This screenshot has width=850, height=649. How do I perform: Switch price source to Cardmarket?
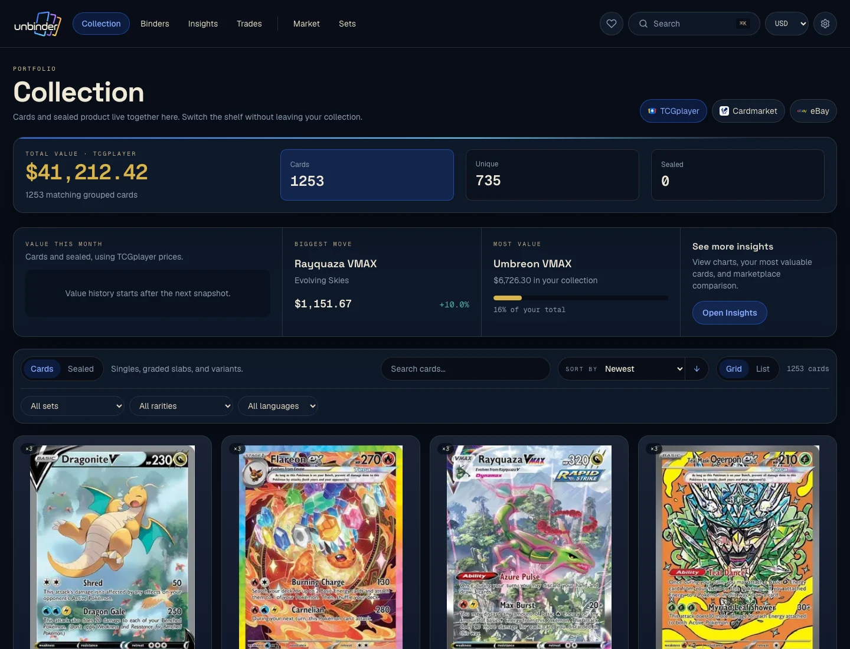pyautogui.click(x=748, y=111)
